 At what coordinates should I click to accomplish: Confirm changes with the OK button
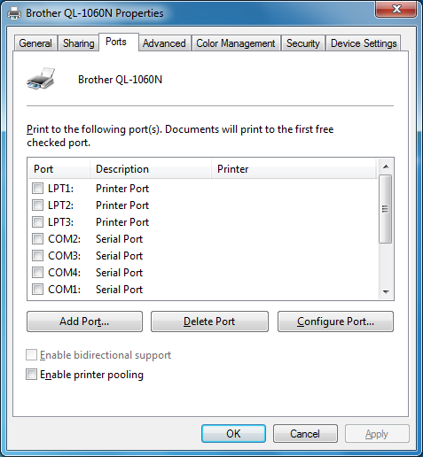pos(233,433)
